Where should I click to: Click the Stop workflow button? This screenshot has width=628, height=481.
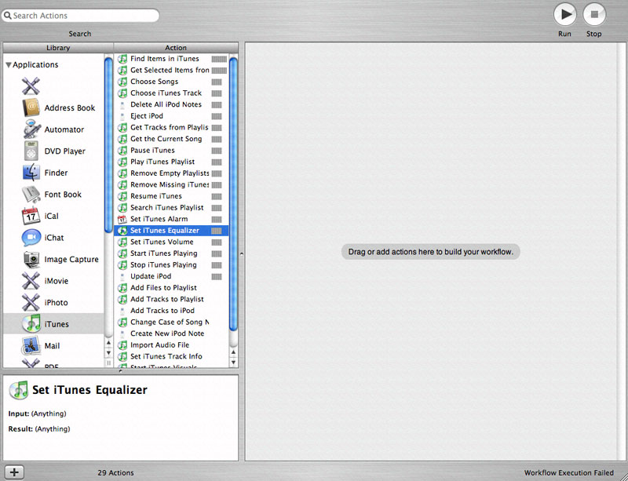[594, 15]
